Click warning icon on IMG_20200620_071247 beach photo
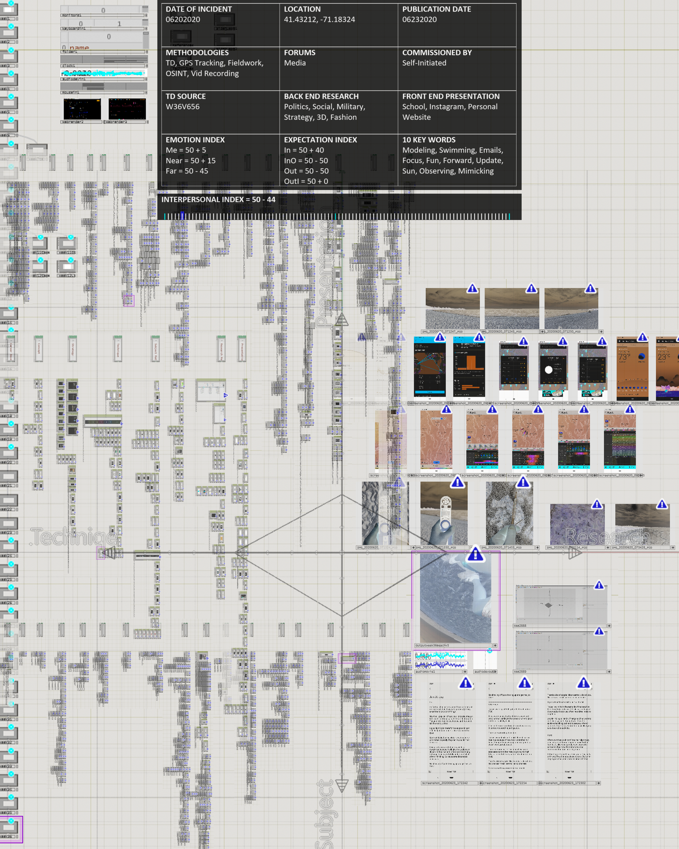This screenshot has height=849, width=679. (x=472, y=289)
